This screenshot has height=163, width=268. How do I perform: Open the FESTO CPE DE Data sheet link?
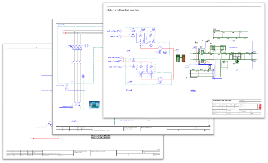[101, 138]
